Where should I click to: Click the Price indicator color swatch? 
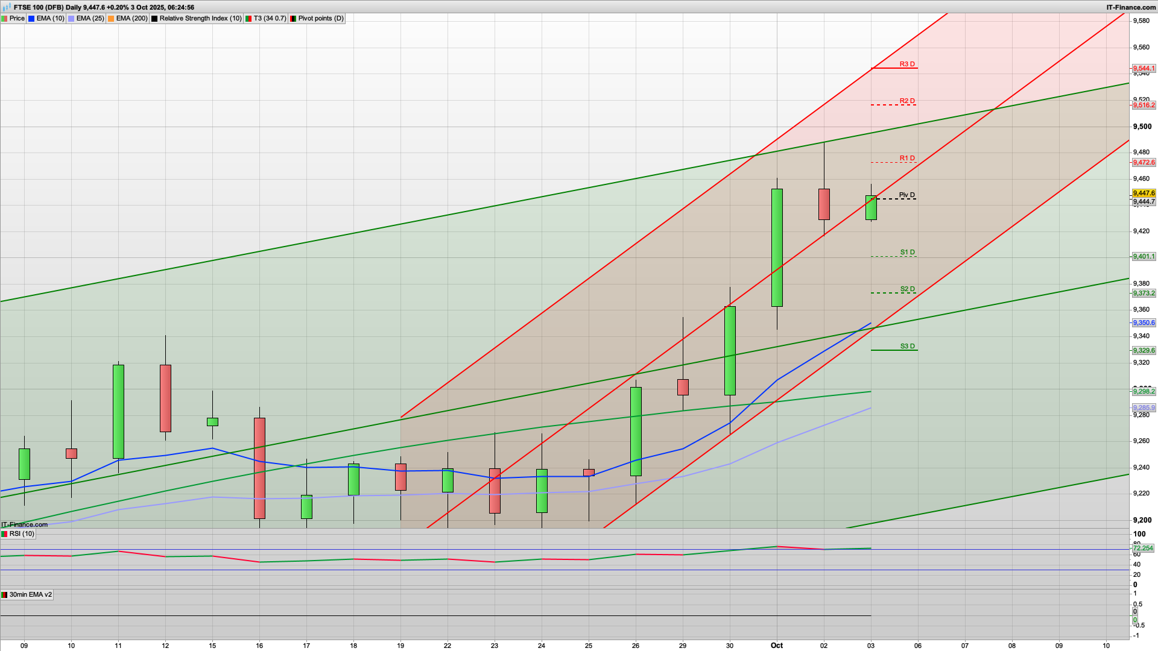coord(4,19)
